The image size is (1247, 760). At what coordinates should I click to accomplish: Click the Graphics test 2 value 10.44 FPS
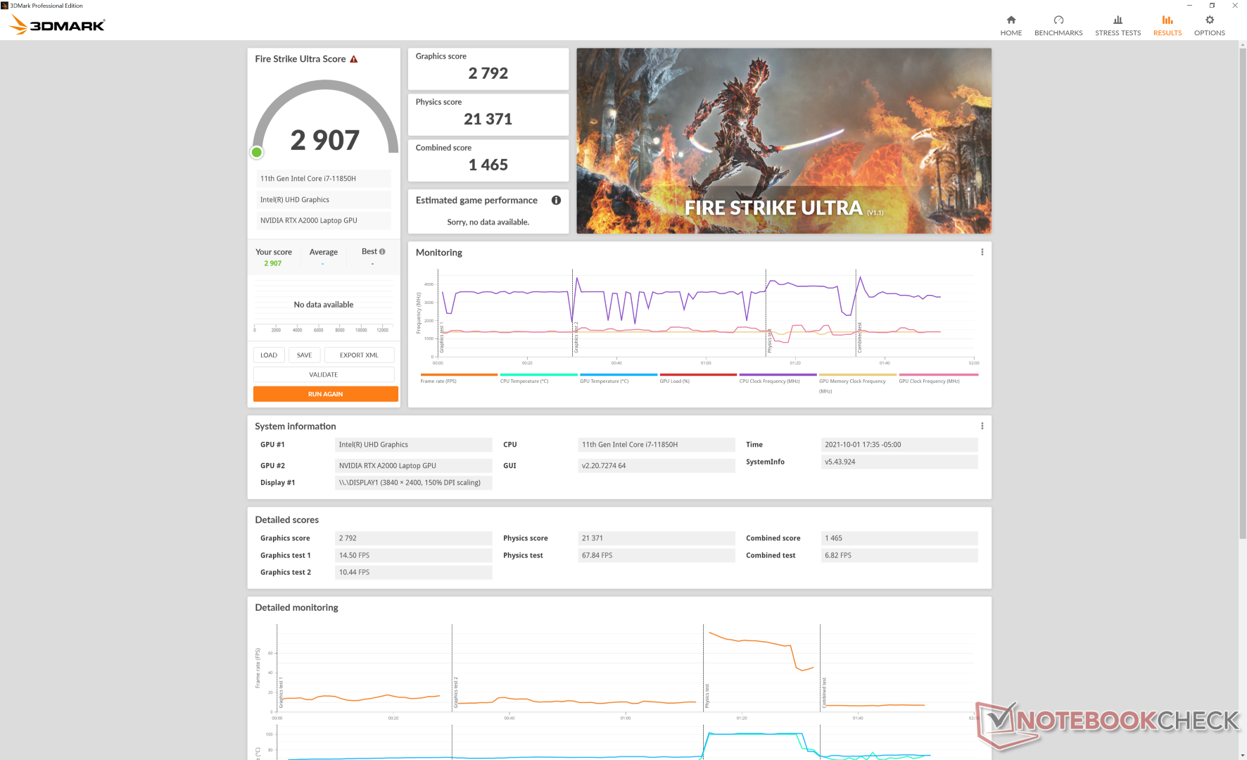(414, 573)
